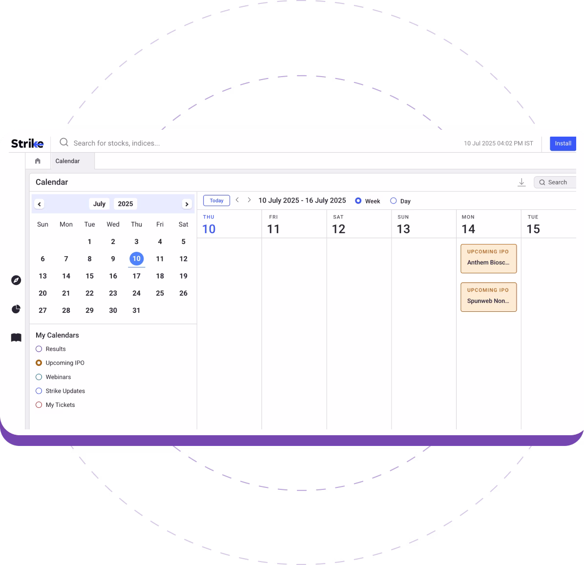
Task: Click the download calendar icon
Action: [x=521, y=182]
